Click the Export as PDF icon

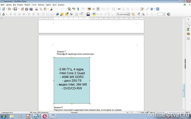[22, 9]
